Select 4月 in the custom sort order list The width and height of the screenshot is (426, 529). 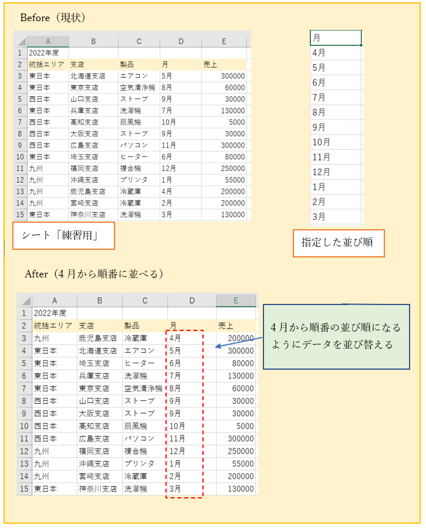tap(336, 52)
